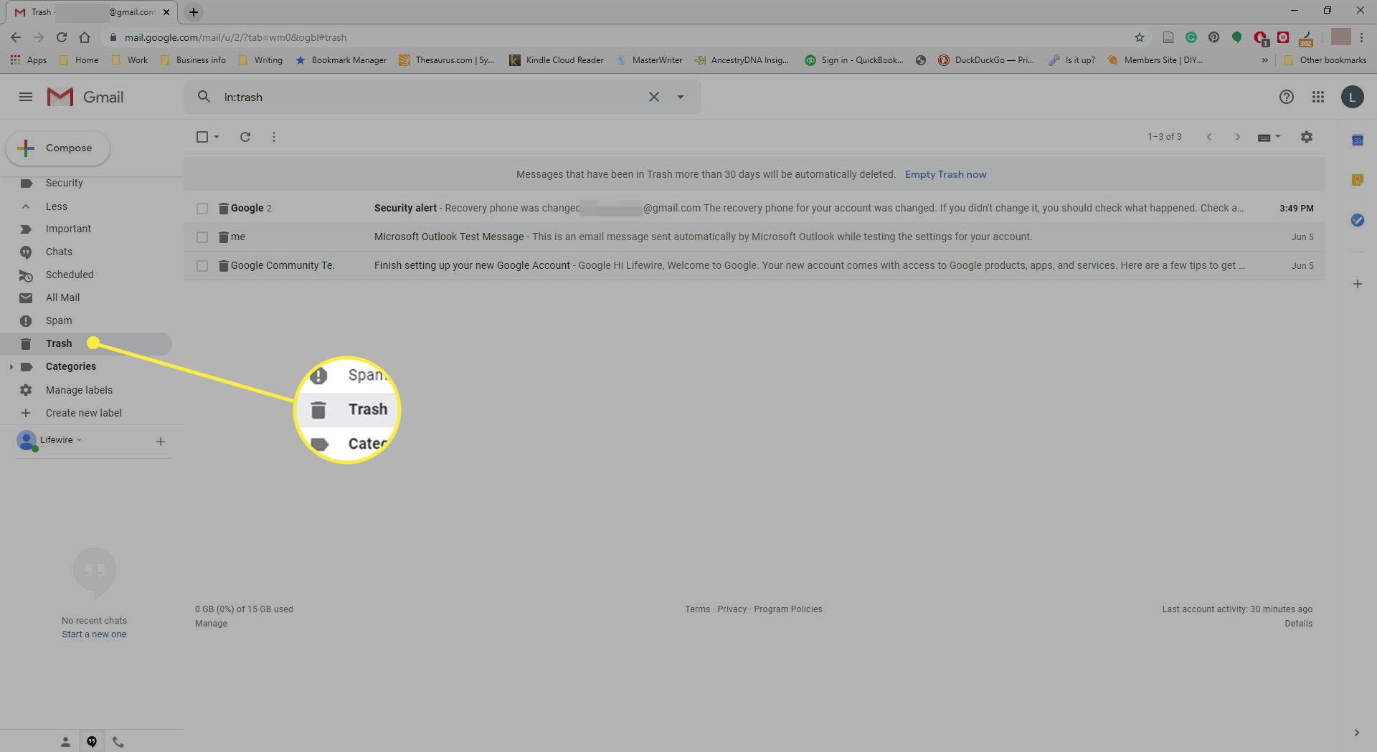This screenshot has height=752, width=1377.
Task: Clear the in:trash search query
Action: click(653, 97)
